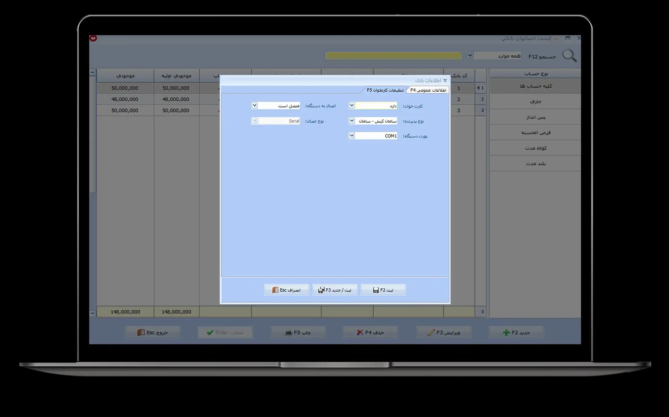Switch to تنظیمات کارتخوان F5 tab
669x417 pixels.
[385, 90]
